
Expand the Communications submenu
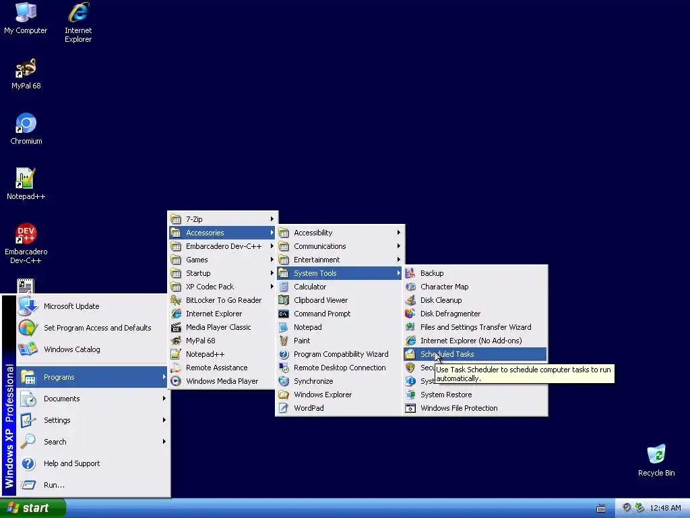(340, 246)
